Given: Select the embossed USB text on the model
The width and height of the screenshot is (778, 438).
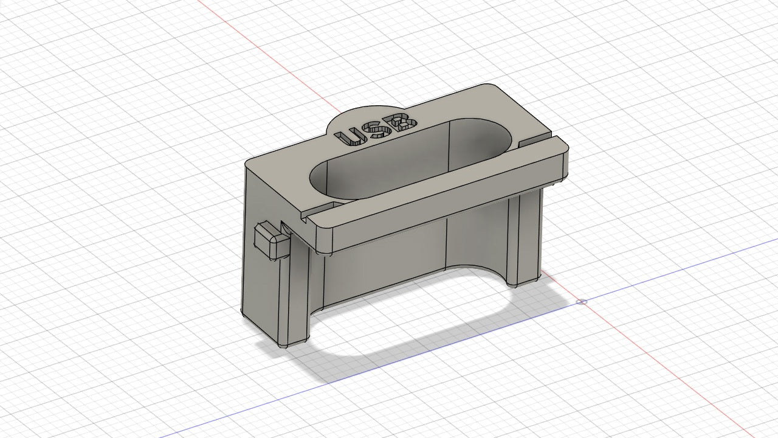Looking at the screenshot, I should tap(377, 128).
